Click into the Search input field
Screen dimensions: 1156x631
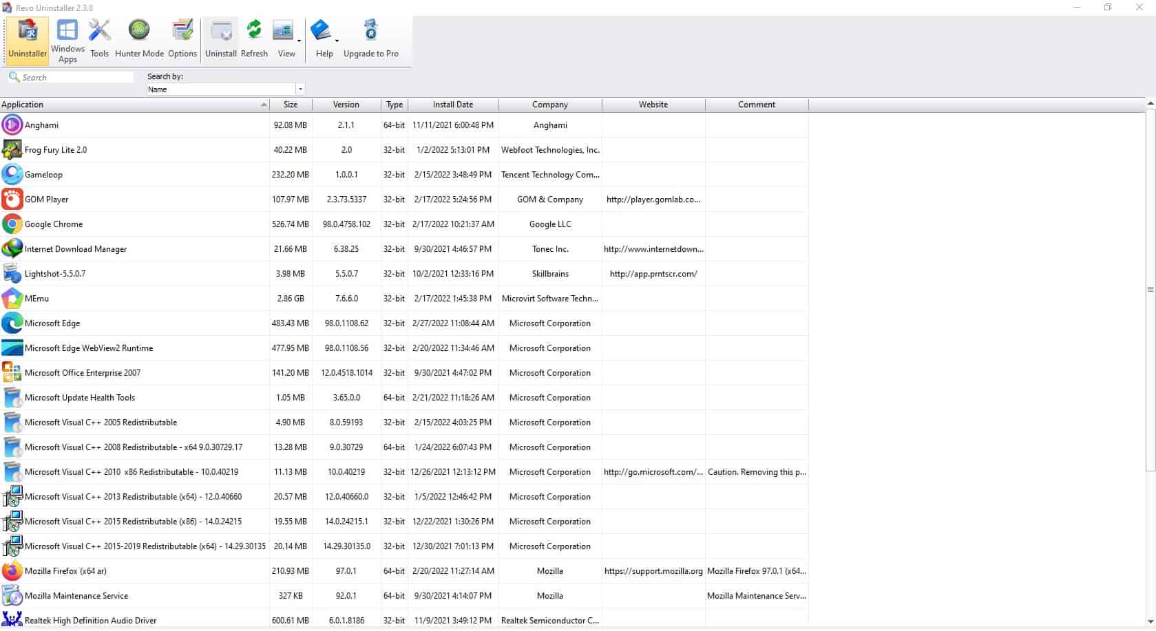coord(76,78)
